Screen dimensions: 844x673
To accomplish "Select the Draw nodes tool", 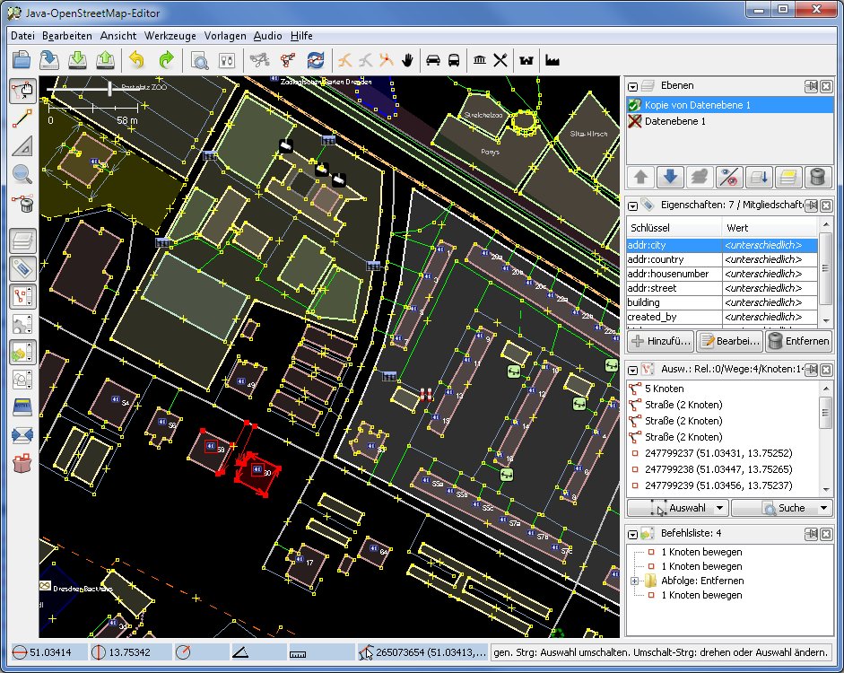I will (22, 118).
